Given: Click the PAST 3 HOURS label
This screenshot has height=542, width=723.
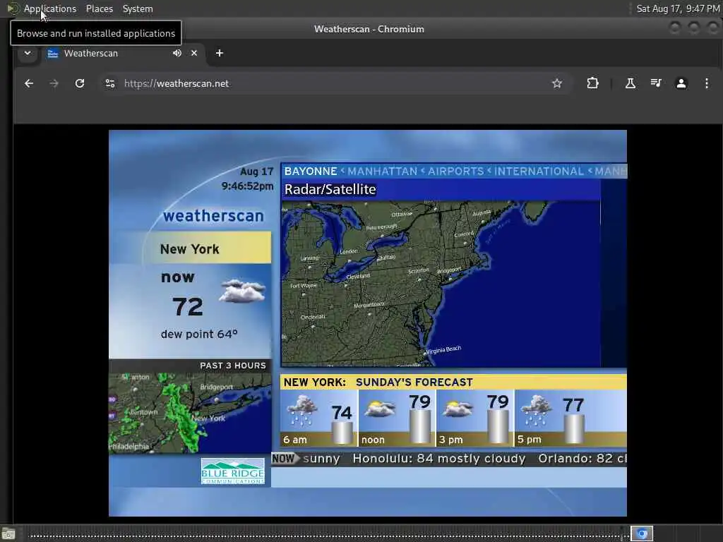Looking at the screenshot, I should pos(233,366).
